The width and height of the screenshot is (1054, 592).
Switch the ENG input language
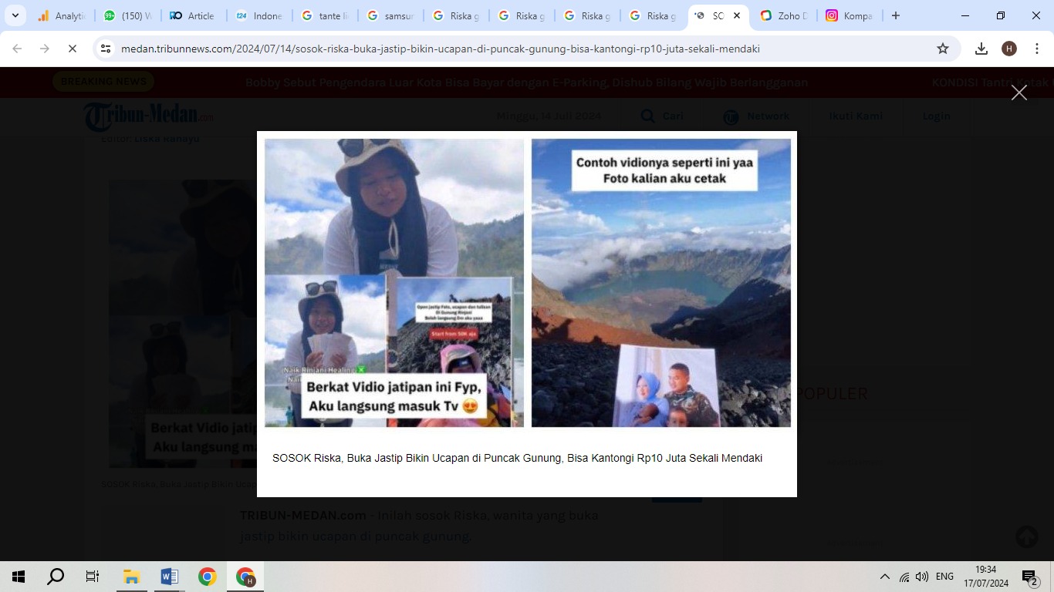pos(944,577)
